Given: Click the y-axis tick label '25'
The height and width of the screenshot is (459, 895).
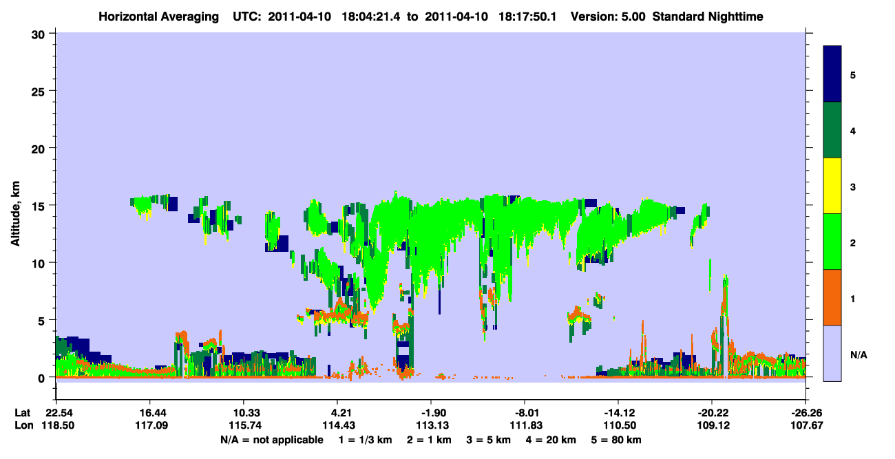Looking at the screenshot, I should [x=40, y=91].
